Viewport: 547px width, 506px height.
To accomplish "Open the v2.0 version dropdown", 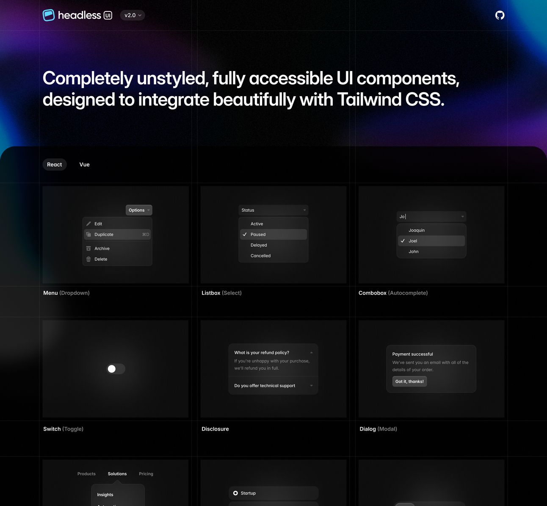I will [133, 15].
